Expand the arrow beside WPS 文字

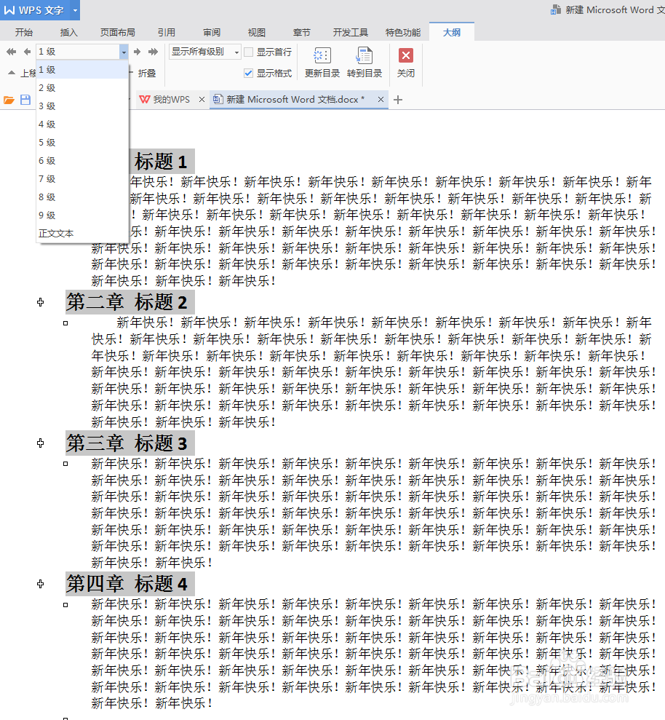pos(75,10)
